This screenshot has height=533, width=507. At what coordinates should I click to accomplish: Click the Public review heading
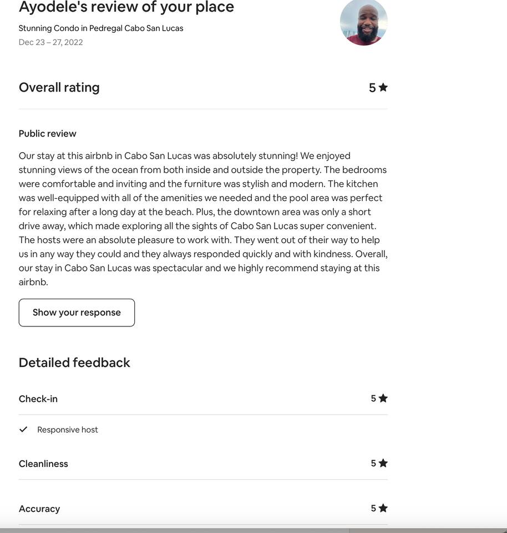tap(48, 133)
